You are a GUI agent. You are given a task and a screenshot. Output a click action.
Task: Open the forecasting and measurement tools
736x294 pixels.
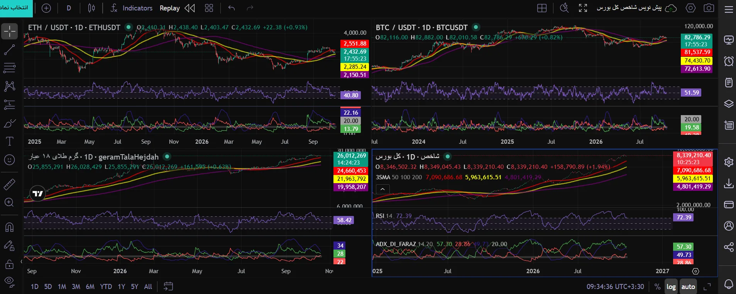click(10, 105)
